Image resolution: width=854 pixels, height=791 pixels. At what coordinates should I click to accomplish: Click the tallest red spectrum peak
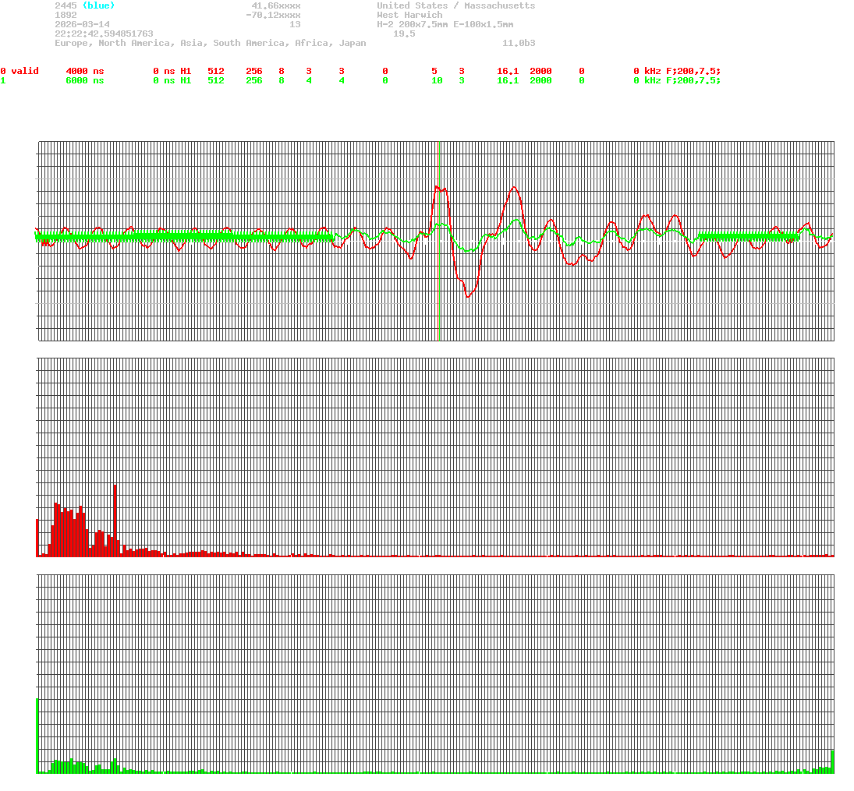tap(115, 518)
